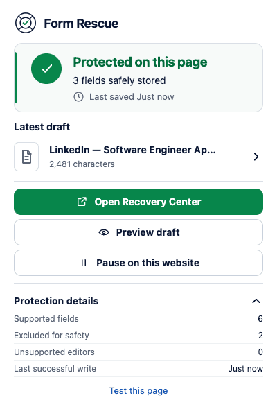The width and height of the screenshot is (277, 416).
Task: Follow the Test this page link
Action: tap(138, 391)
